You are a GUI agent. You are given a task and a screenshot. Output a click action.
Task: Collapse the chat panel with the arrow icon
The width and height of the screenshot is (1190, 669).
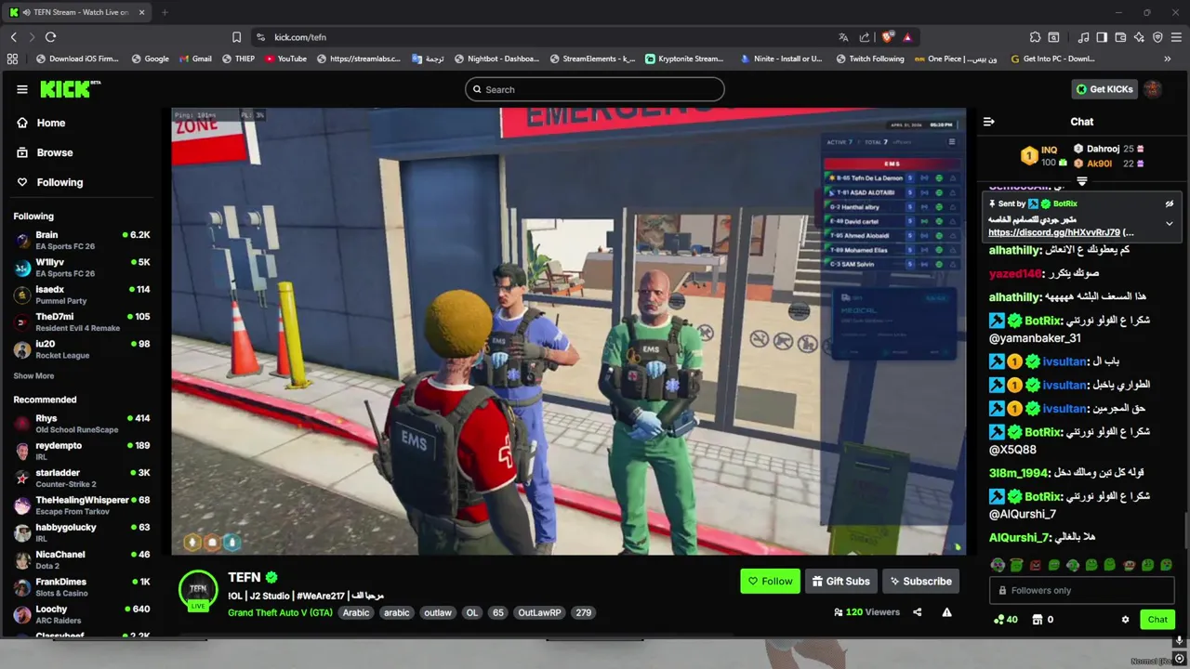point(989,122)
